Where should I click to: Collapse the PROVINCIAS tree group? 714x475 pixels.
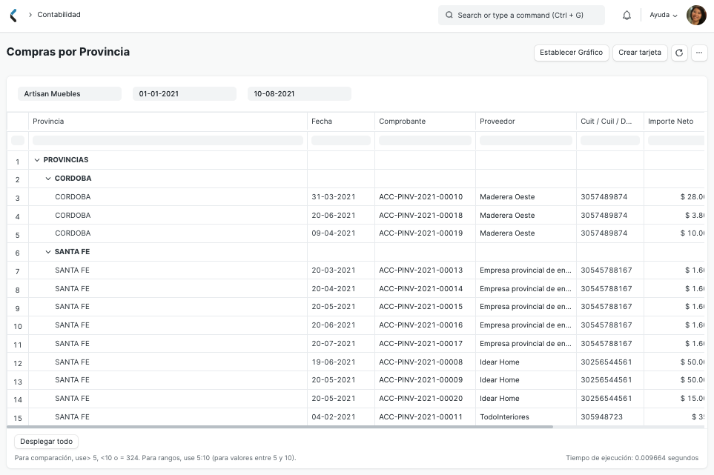coord(37,160)
